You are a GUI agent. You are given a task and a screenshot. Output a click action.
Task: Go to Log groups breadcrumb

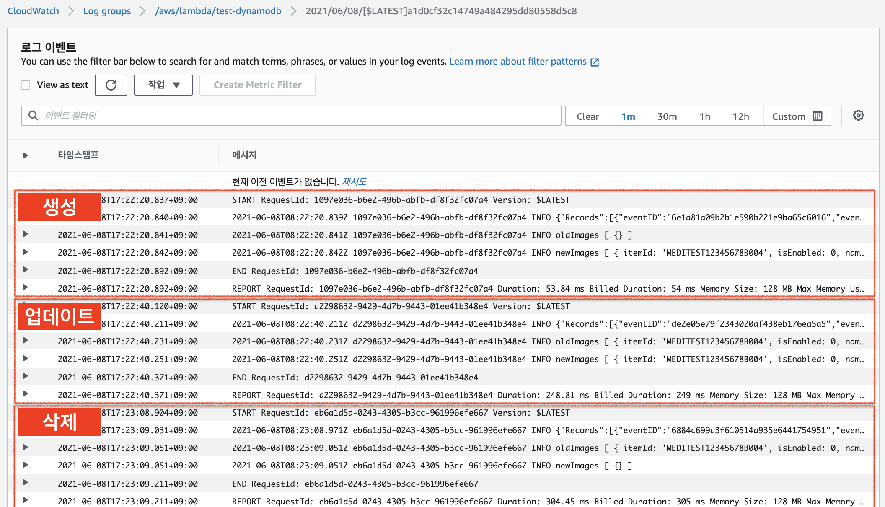coord(107,11)
